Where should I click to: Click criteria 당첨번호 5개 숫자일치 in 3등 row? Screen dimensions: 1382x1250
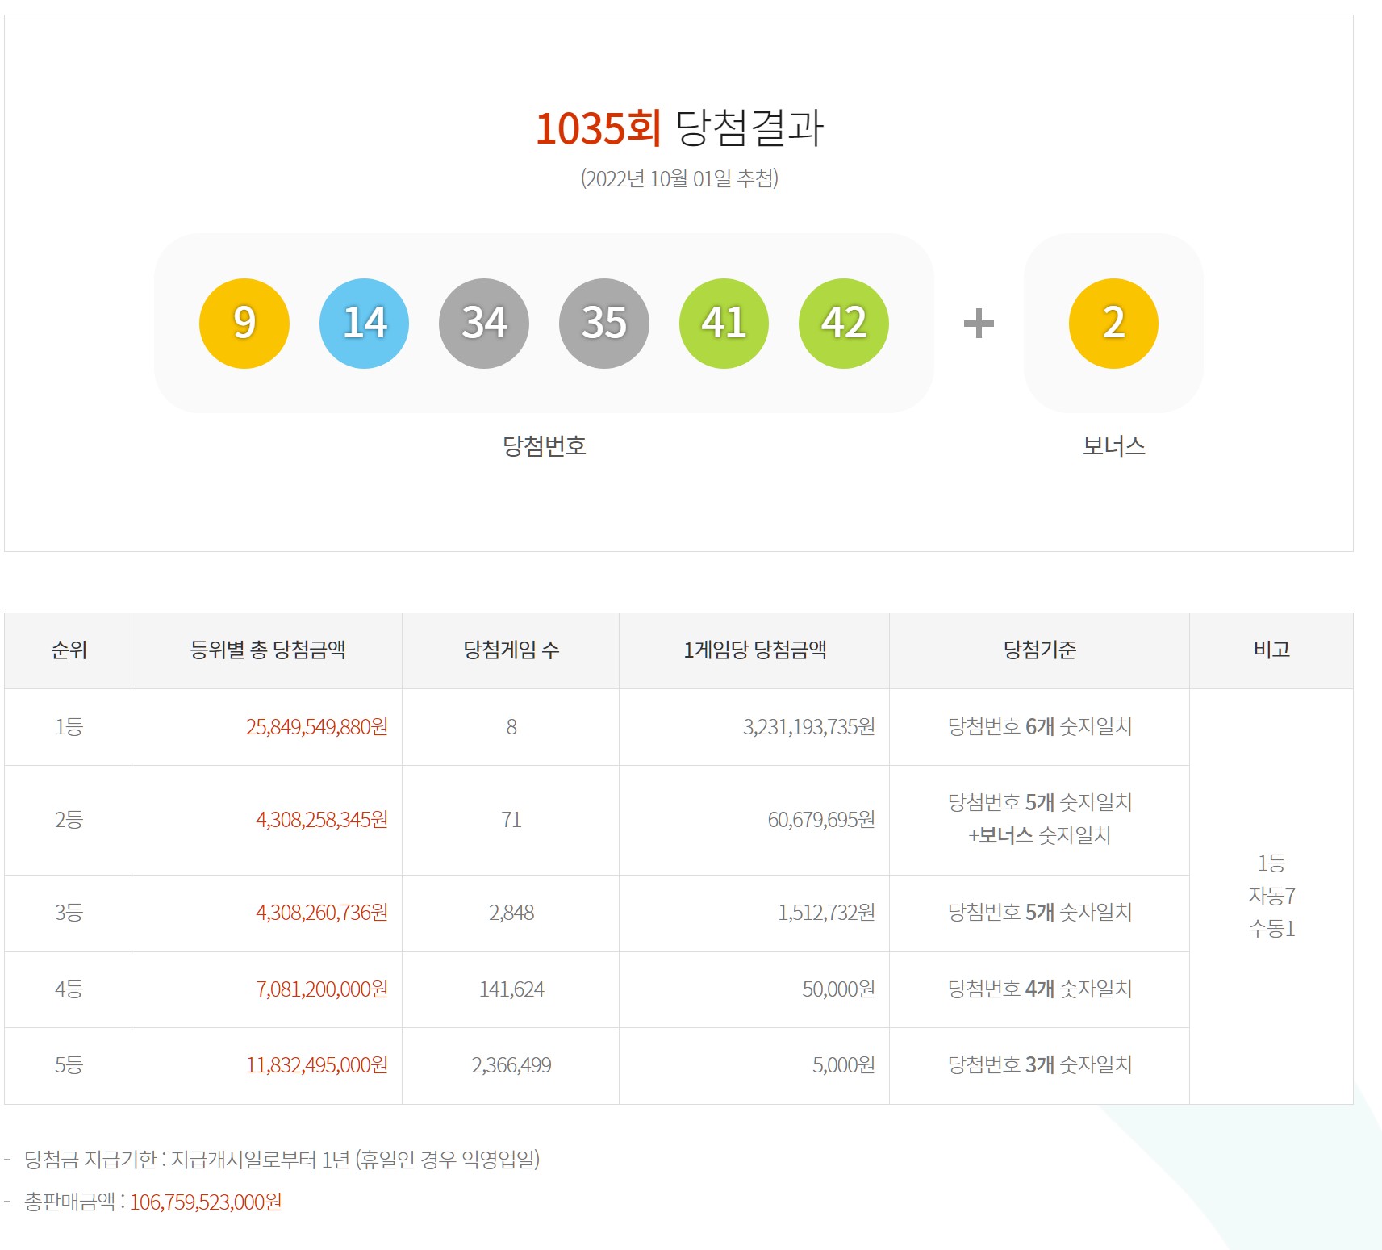(x=1039, y=913)
